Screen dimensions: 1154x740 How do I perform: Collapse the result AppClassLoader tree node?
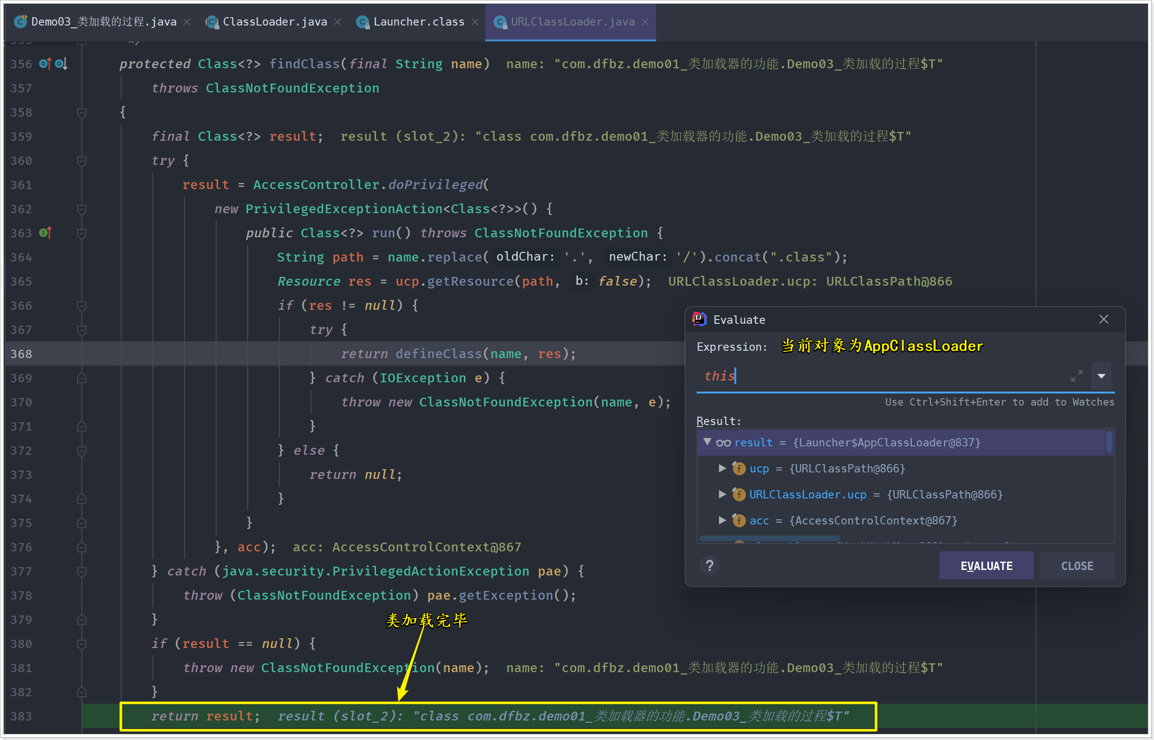click(x=707, y=442)
